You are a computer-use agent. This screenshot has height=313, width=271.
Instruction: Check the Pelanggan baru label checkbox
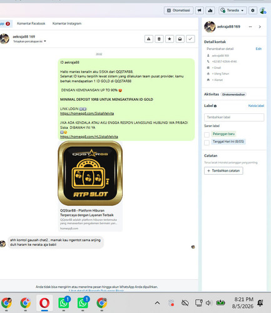point(207,135)
